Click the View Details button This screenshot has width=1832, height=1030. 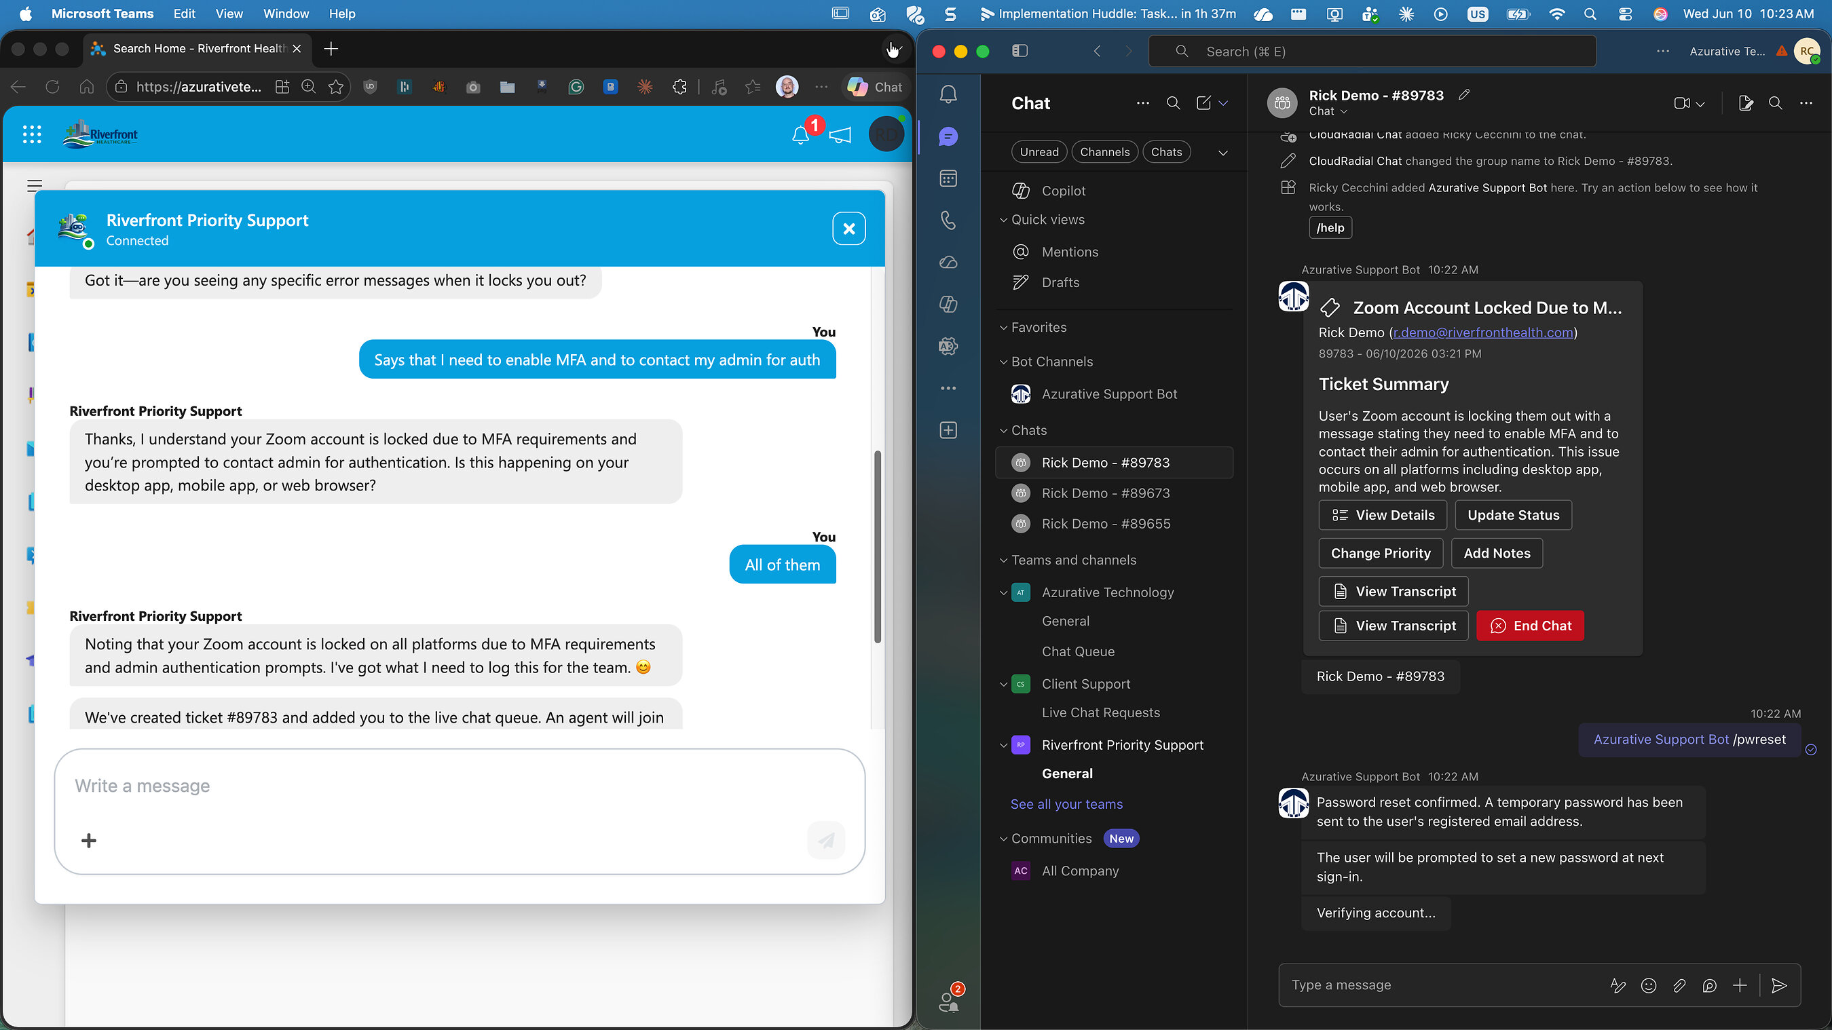click(x=1383, y=516)
